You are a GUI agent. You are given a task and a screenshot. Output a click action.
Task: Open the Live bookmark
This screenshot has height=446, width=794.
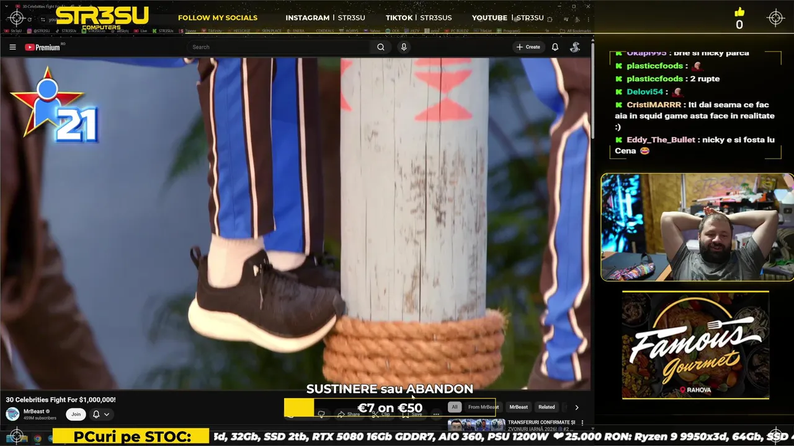point(141,30)
